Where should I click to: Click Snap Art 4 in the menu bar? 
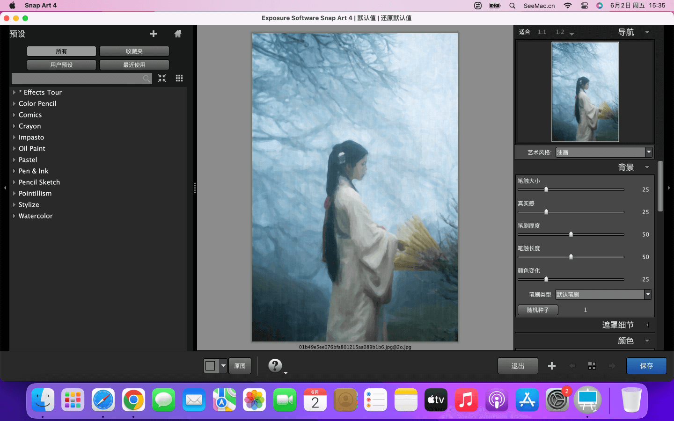point(41,6)
